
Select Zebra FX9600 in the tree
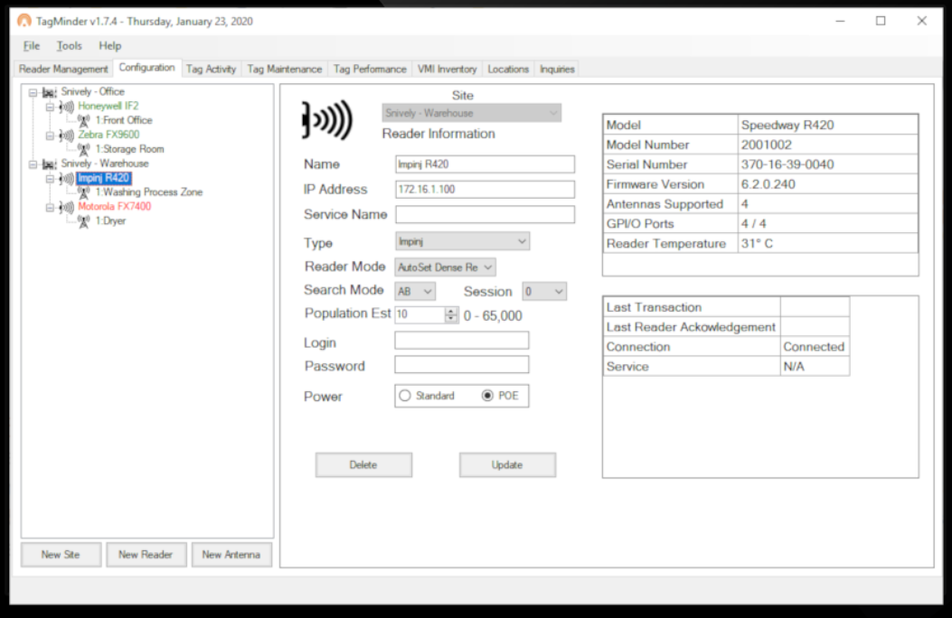coord(108,135)
